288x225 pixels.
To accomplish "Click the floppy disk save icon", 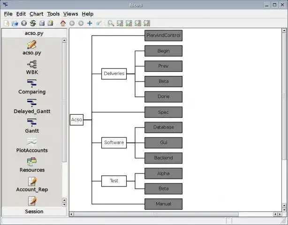I will coord(42,23).
